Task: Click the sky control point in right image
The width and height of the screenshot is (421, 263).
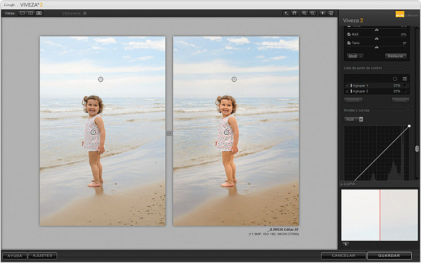Action: click(234, 79)
